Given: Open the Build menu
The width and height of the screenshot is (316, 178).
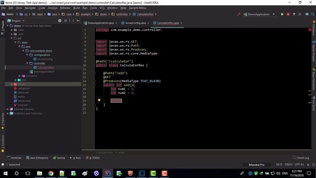Looking at the screenshot, I should coord(77,8).
